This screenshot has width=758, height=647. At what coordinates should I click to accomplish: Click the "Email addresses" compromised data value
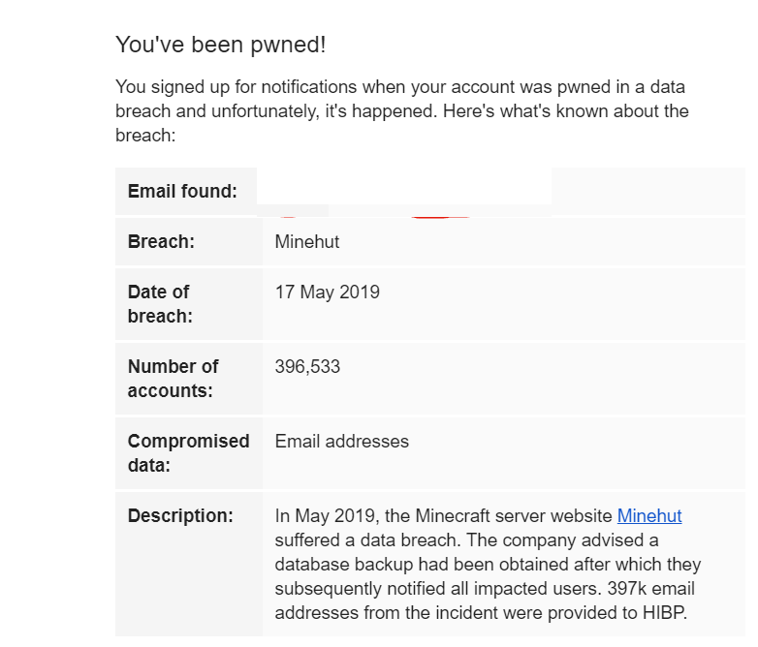tap(342, 442)
